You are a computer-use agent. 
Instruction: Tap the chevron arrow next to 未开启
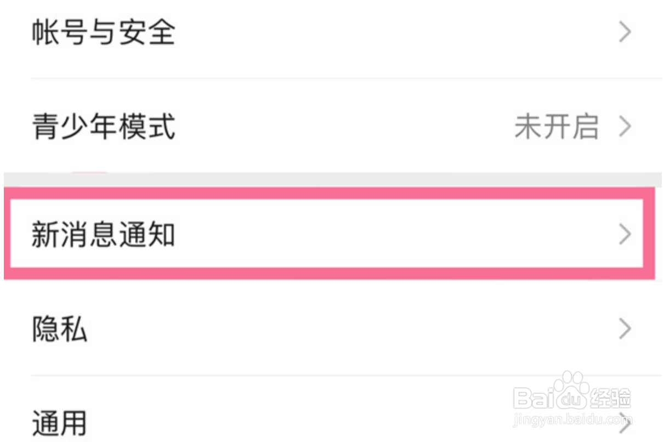pos(625,127)
